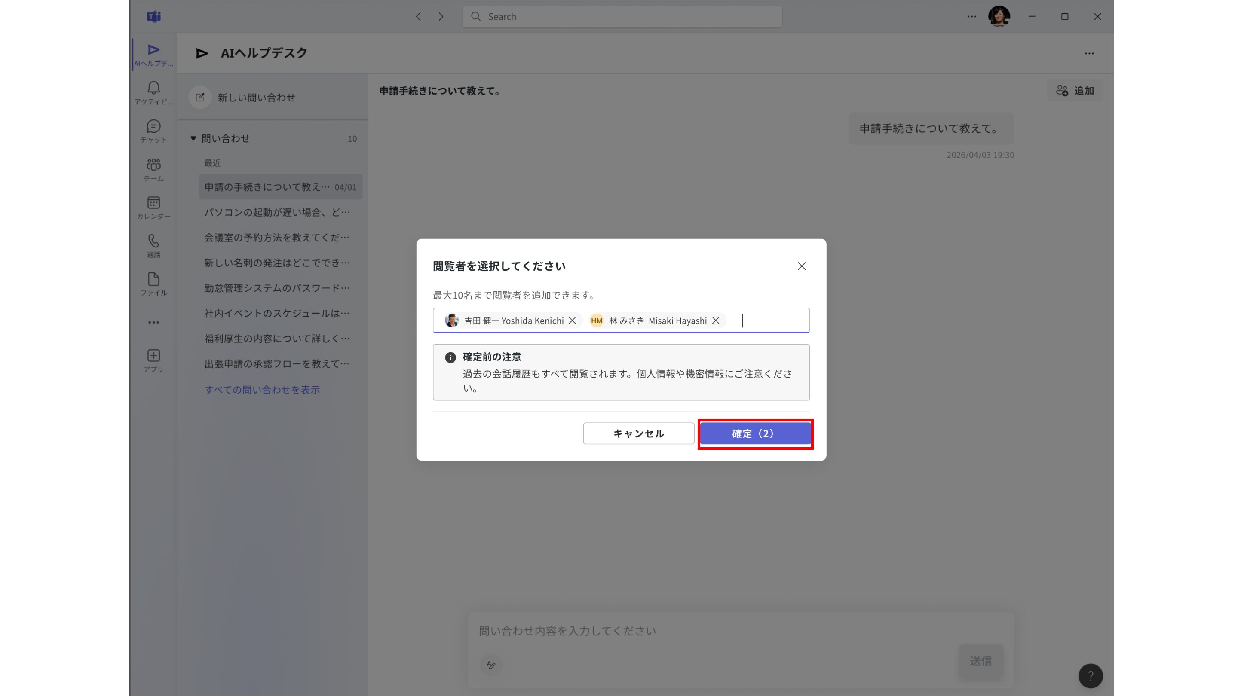Open the チャット sidebar icon
Image resolution: width=1238 pixels, height=696 pixels.
(x=153, y=131)
